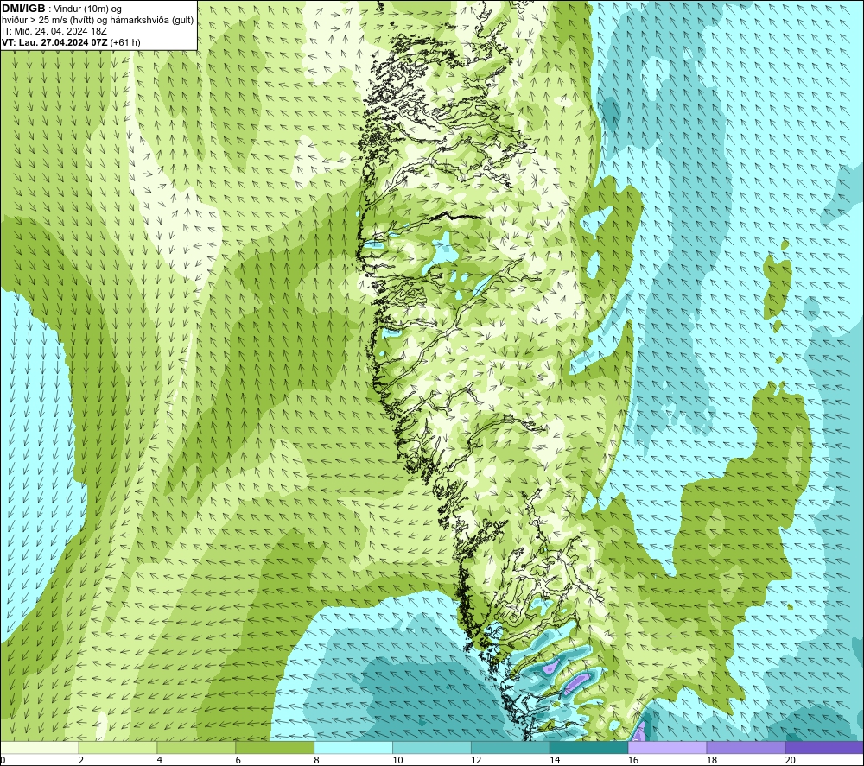The width and height of the screenshot is (864, 766).
Task: Click the 16-18 m/s legend color swatch
Action: pos(667,748)
